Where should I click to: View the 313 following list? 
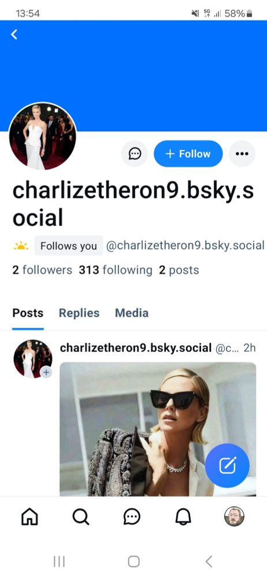pos(116,270)
